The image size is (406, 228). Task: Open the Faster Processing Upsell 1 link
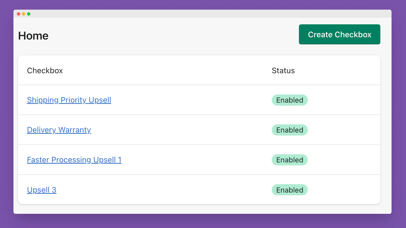pos(74,160)
